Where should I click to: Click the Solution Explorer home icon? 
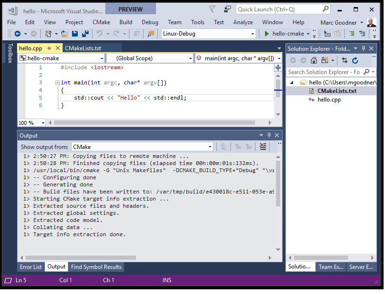(312, 60)
